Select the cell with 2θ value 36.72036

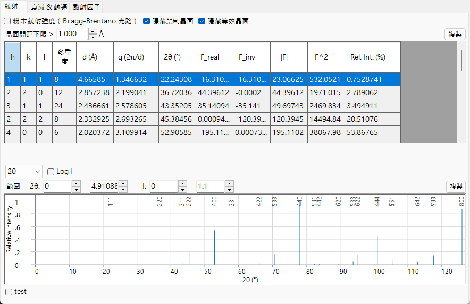(177, 92)
